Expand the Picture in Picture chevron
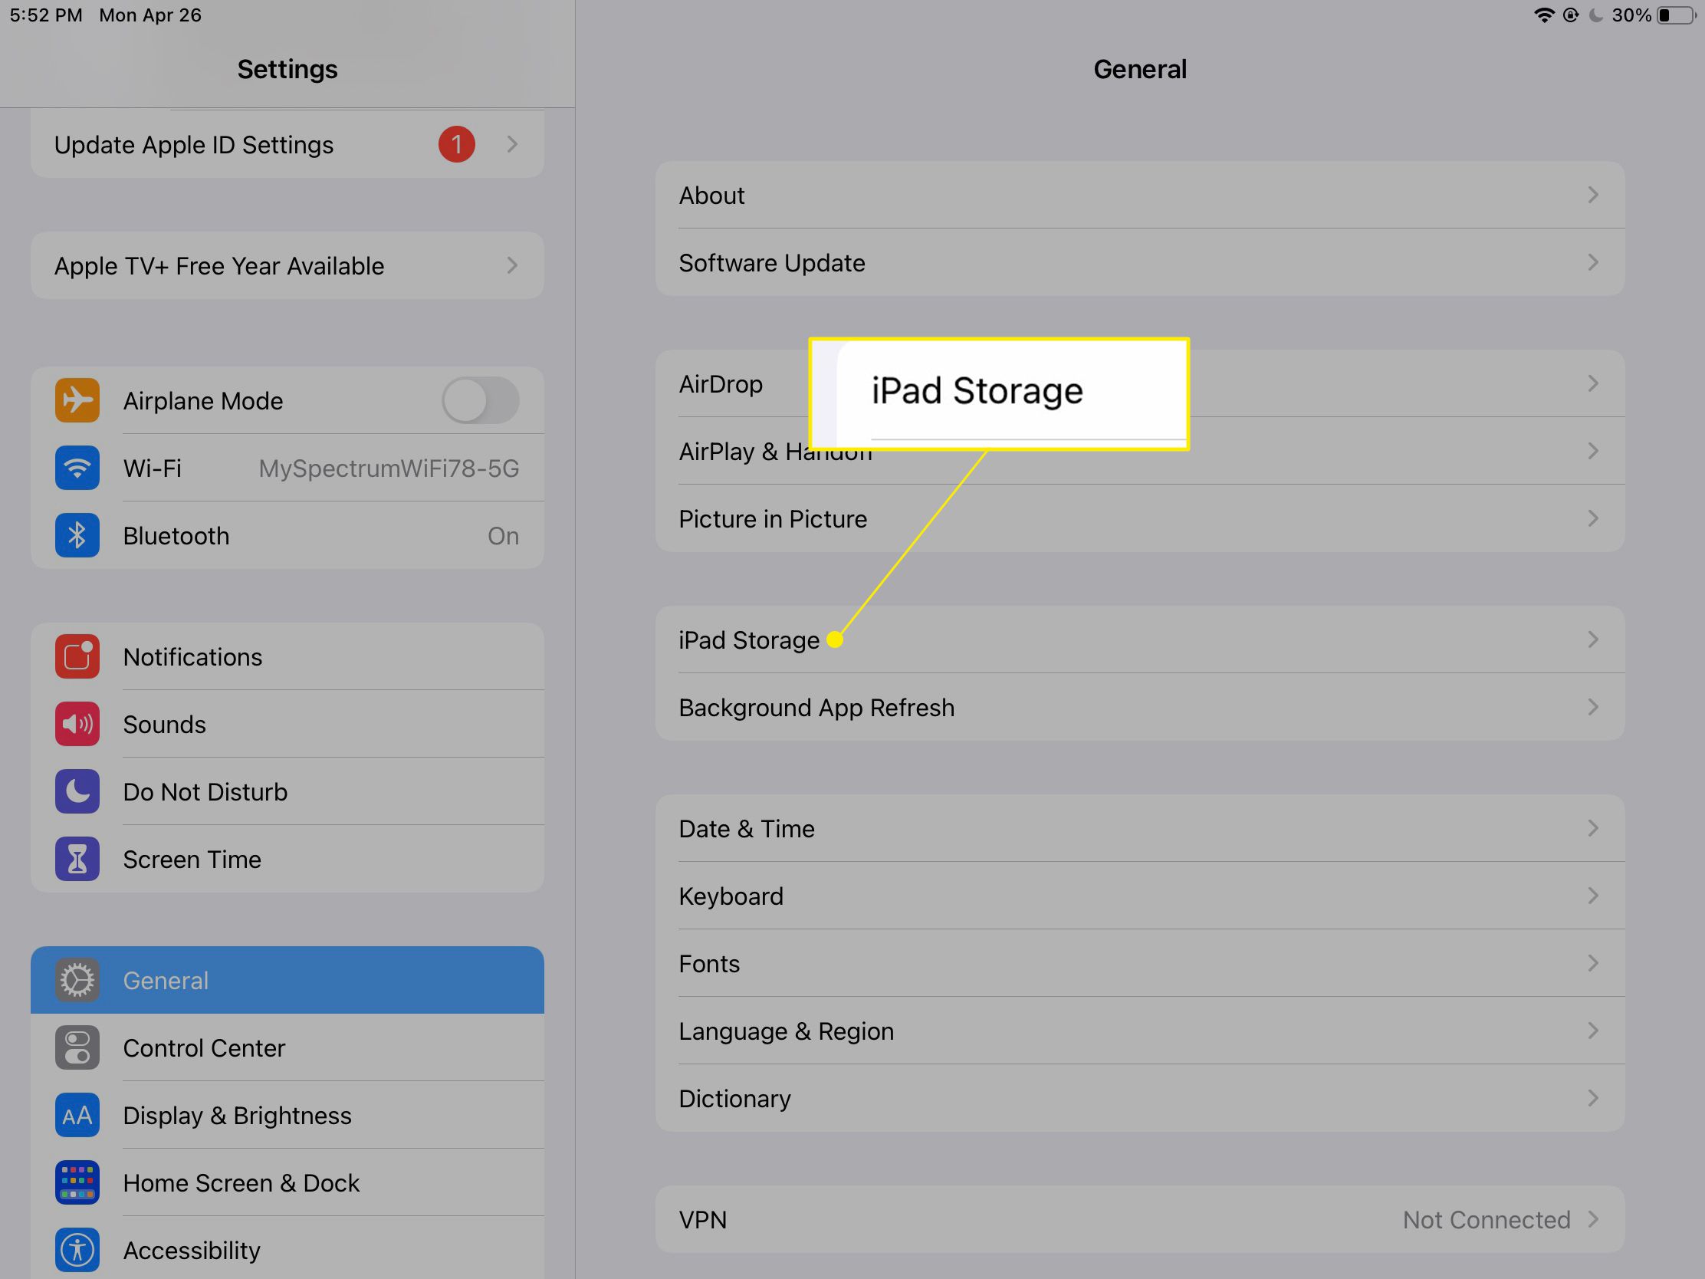Viewport: 1705px width, 1279px height. point(1593,519)
